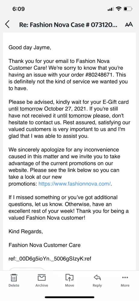Reply using the Reply arrow icon
Screen dimensions: 139x301
[x=97, y=278]
